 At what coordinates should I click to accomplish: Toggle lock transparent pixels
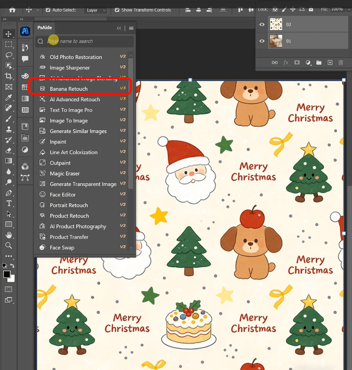[275, 10]
